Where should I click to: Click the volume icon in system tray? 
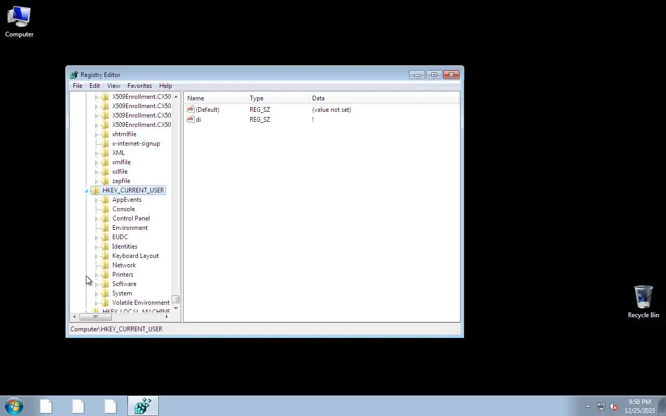tap(613, 406)
